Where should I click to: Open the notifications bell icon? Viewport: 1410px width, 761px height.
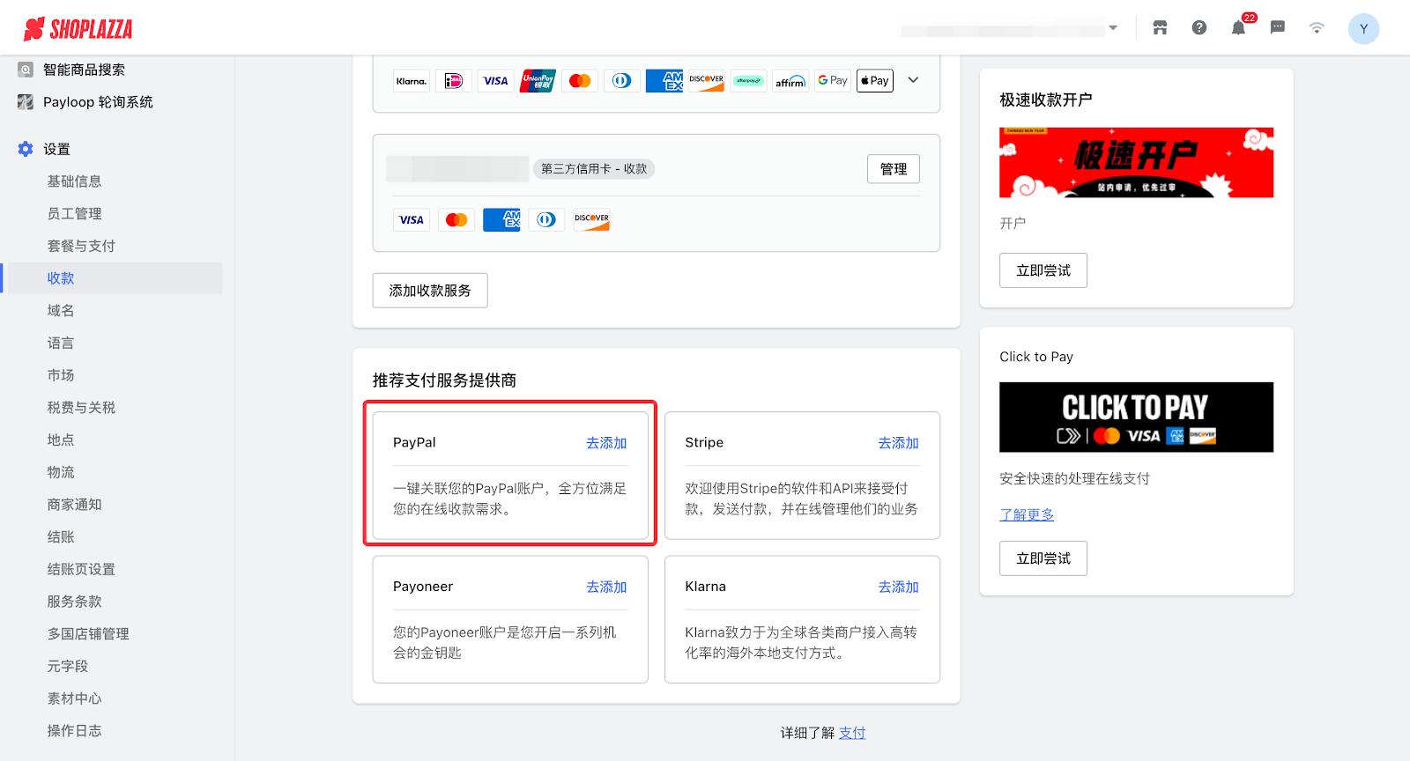(x=1238, y=28)
